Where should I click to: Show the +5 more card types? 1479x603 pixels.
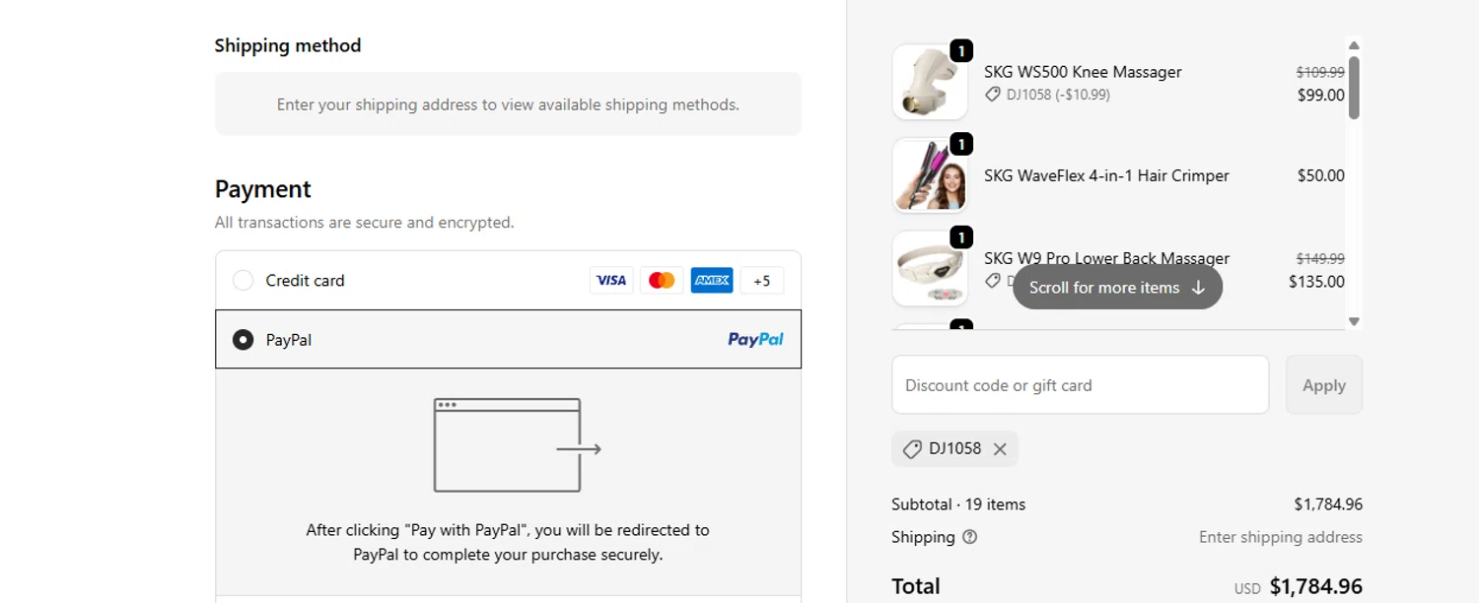(x=762, y=281)
